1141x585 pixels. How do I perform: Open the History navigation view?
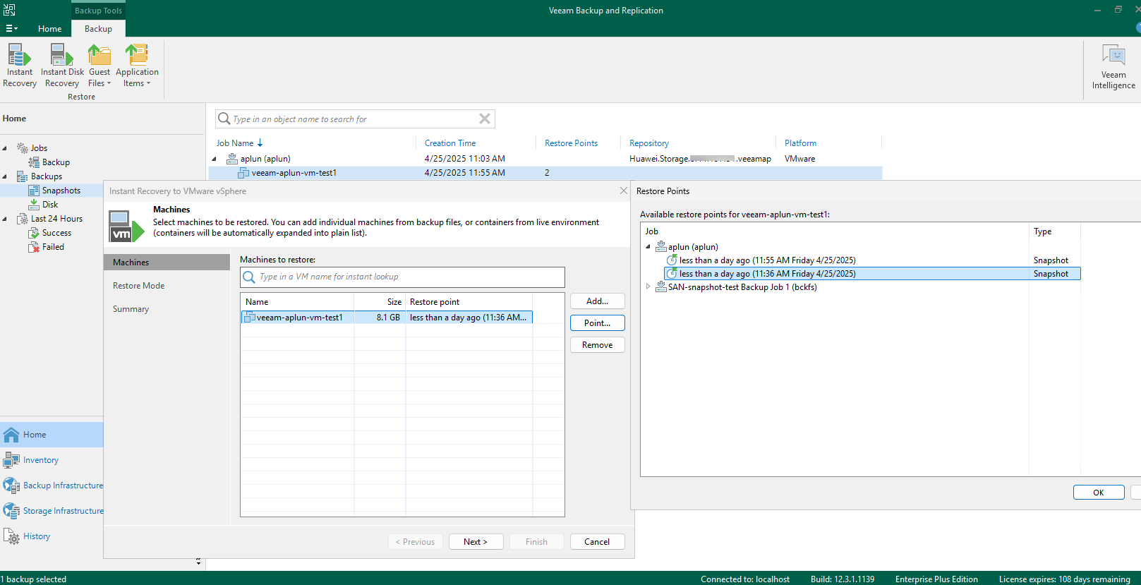(52, 536)
